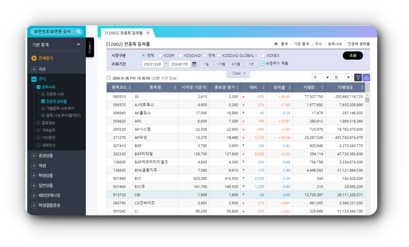Open 종목 시세 추이(월/연도) tree item

pyautogui.click(x=64, y=115)
